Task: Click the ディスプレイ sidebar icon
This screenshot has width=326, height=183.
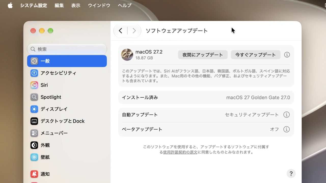Action: [x=34, y=109]
